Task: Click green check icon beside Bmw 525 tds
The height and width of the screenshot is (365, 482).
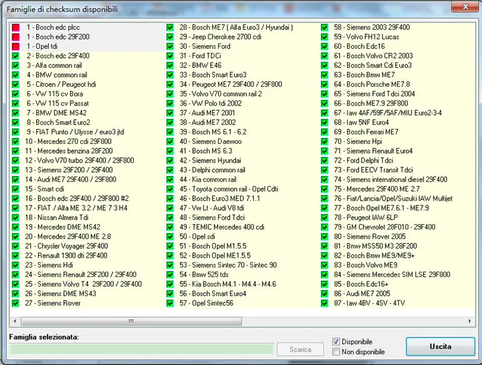Action: pos(170,275)
